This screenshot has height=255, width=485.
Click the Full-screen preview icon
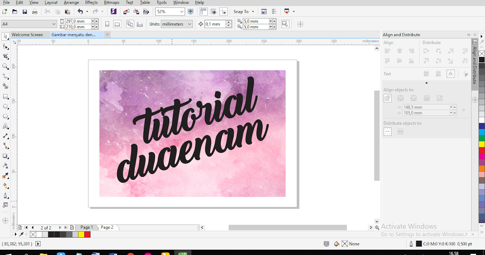click(191, 12)
